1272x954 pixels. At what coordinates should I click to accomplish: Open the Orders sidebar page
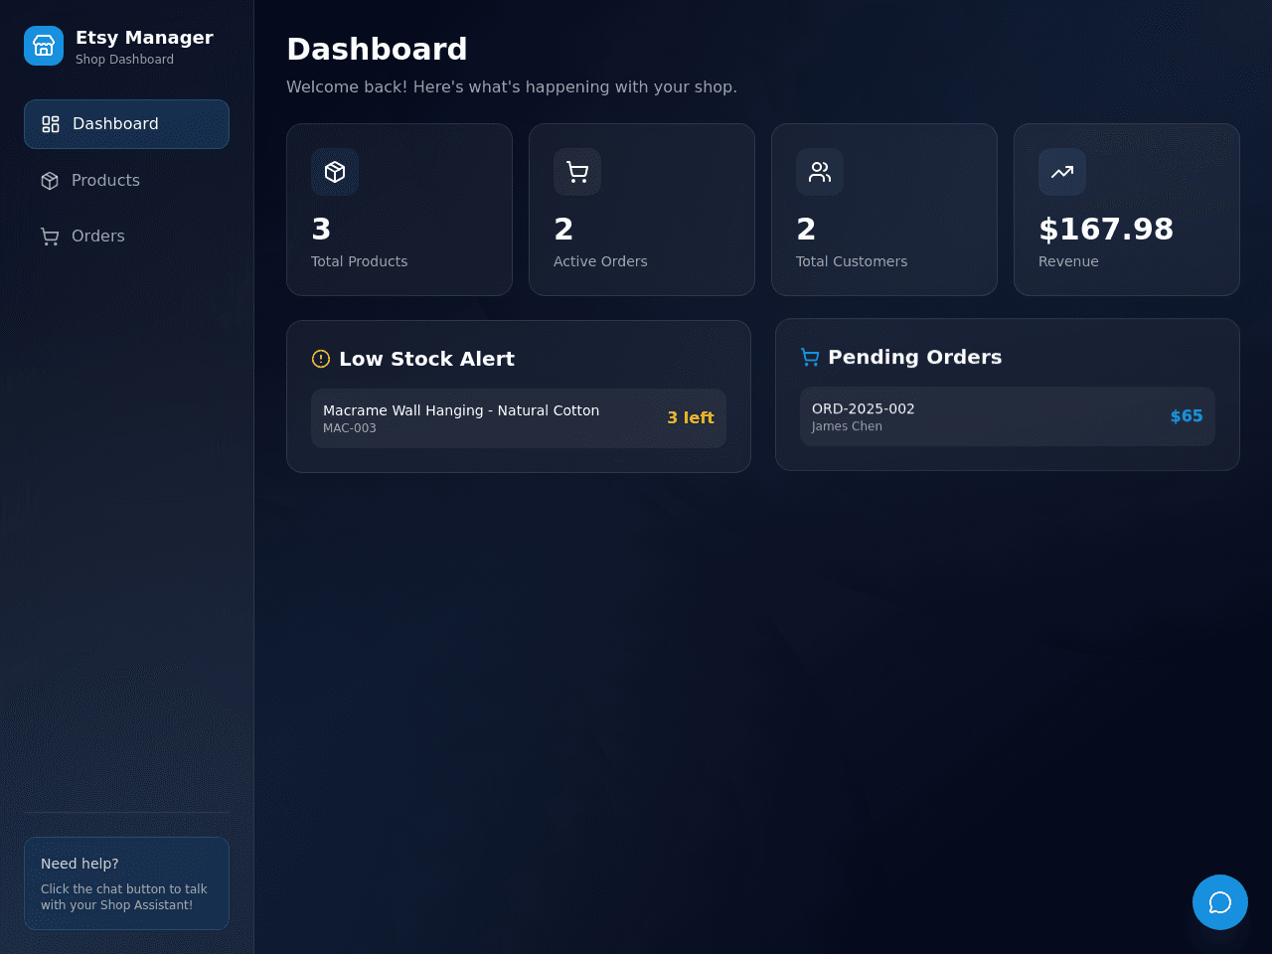(126, 236)
